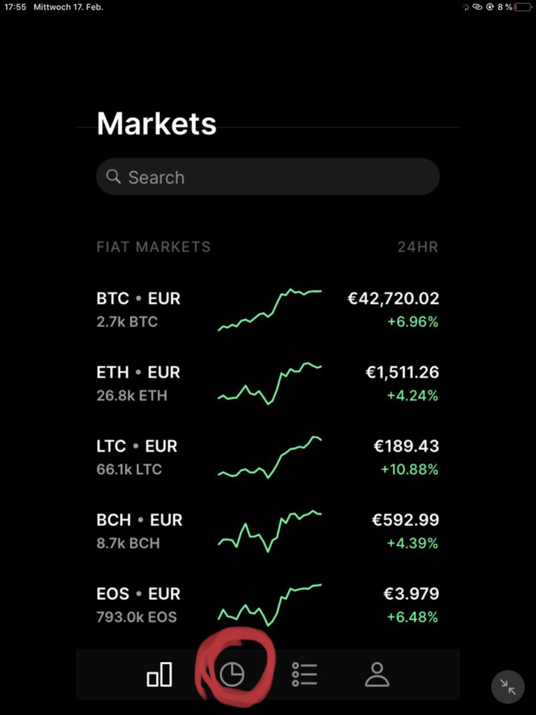Tap the 24HR column header
Viewport: 536px width, 715px height.
(417, 247)
